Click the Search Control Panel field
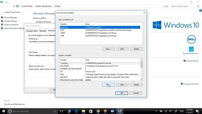The image size is (202, 114). coord(185,6)
